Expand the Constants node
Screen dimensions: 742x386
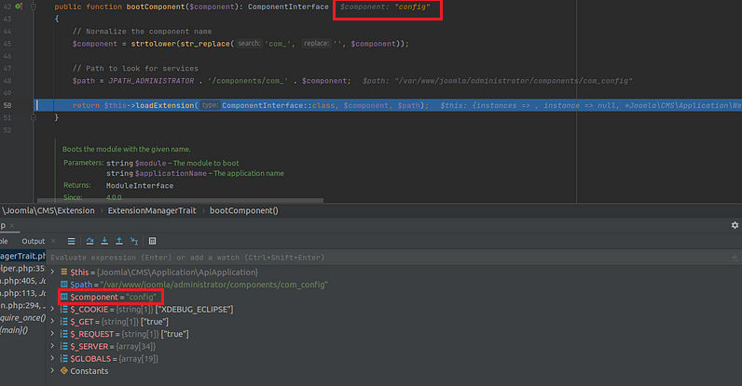[52, 371]
